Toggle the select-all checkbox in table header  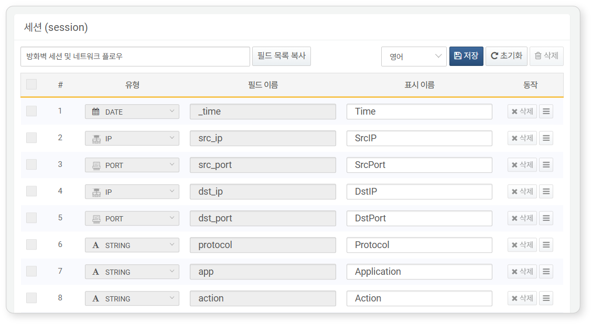click(31, 84)
